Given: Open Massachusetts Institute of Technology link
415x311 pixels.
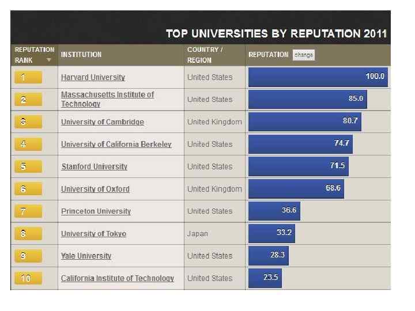Looking at the screenshot, I should click(107, 99).
